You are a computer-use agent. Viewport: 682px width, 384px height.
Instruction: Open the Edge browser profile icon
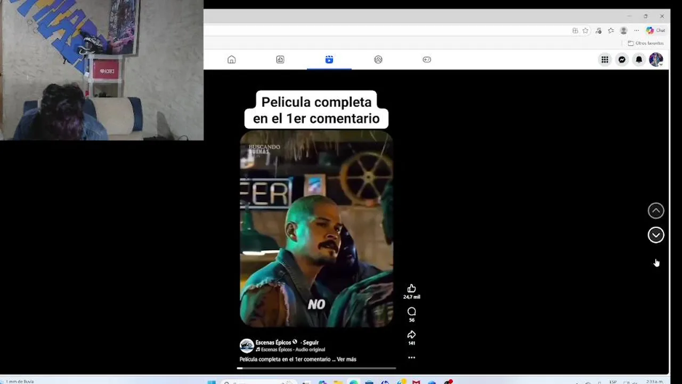pos(623,30)
